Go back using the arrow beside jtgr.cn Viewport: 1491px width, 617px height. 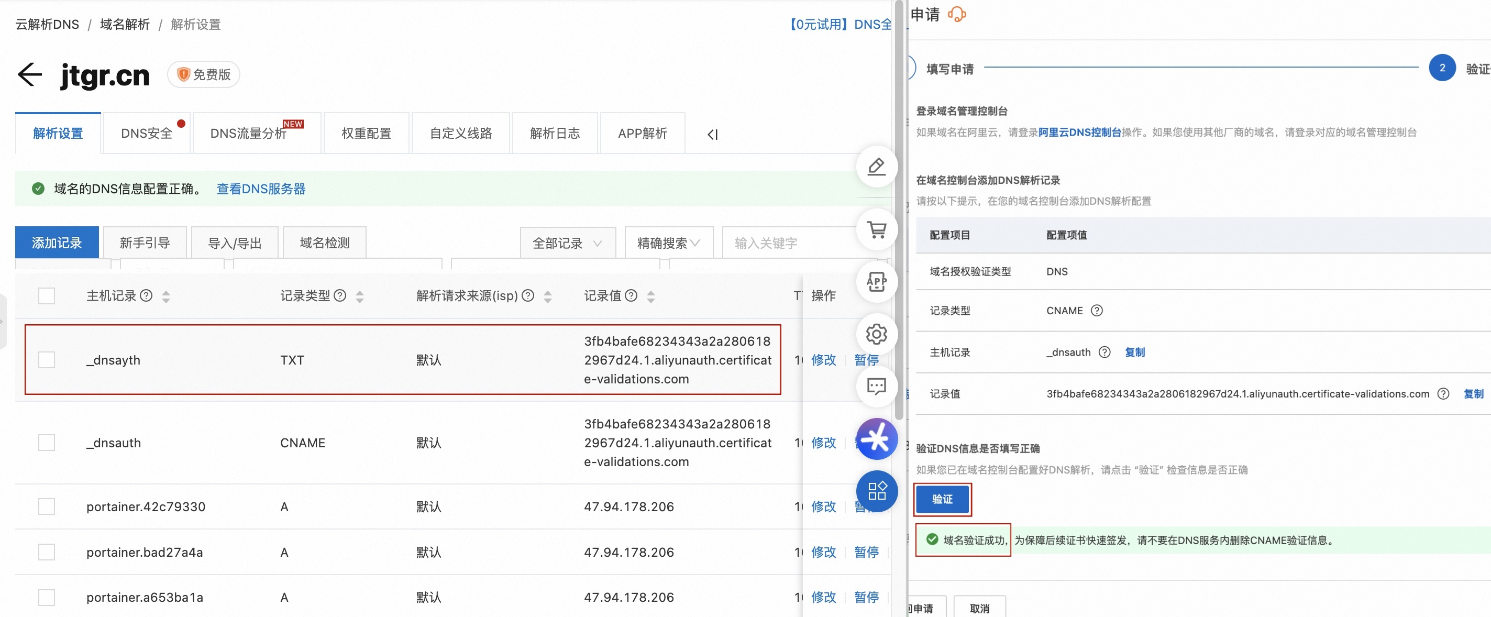click(x=29, y=75)
